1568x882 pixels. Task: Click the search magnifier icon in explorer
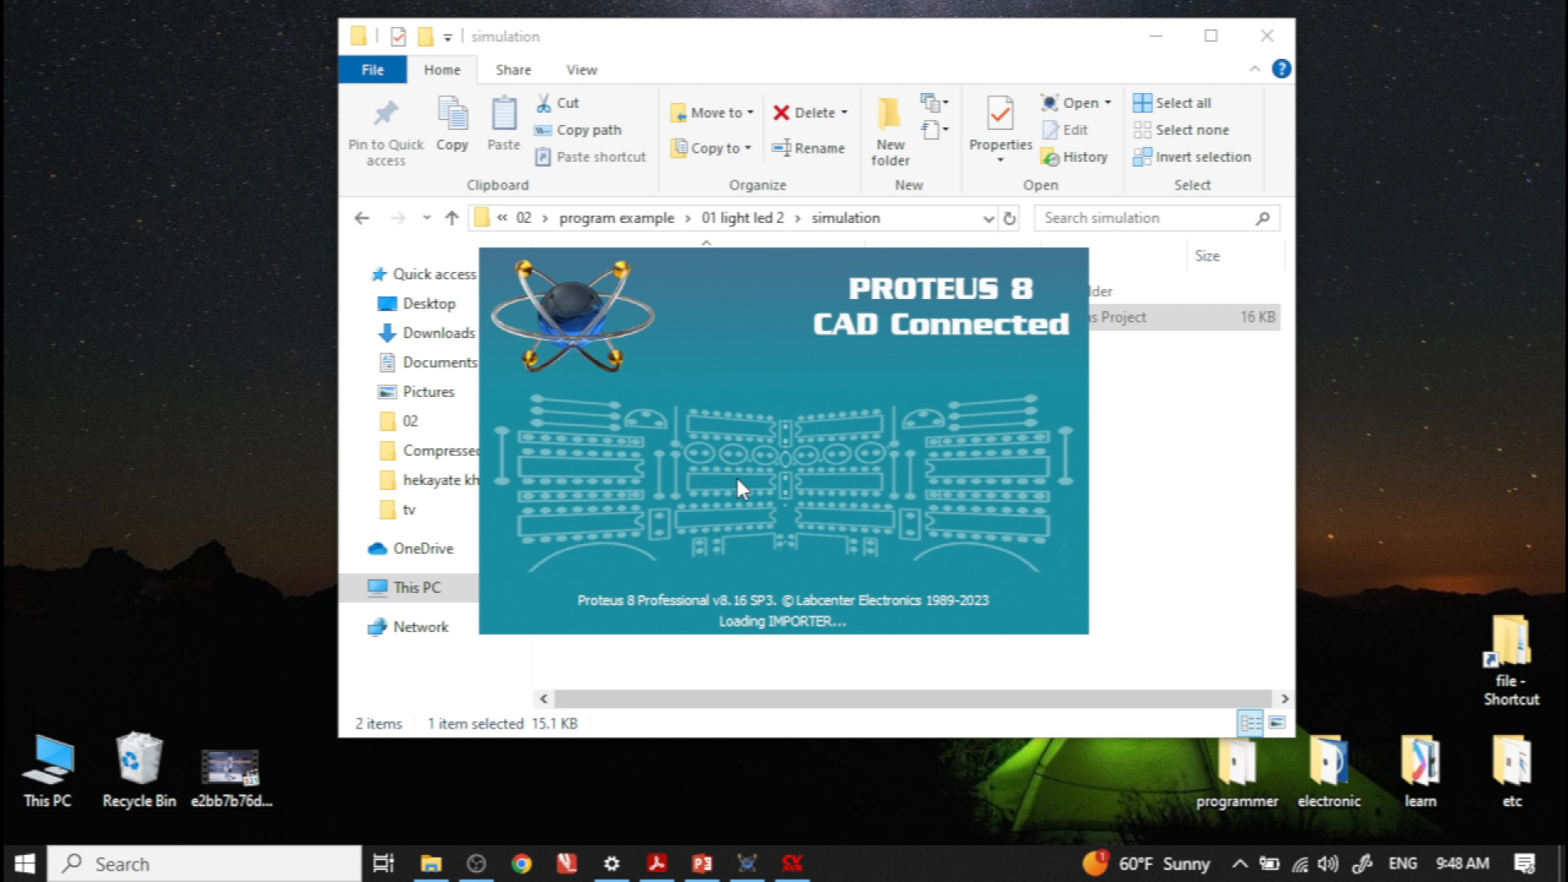(x=1263, y=218)
